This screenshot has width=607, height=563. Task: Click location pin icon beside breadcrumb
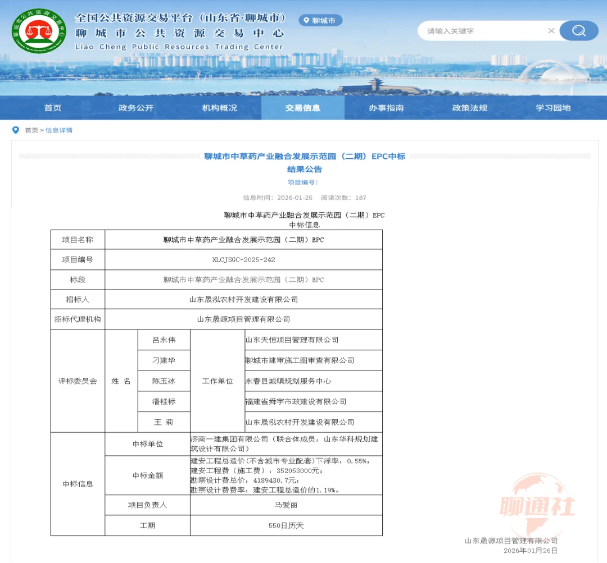[x=16, y=130]
